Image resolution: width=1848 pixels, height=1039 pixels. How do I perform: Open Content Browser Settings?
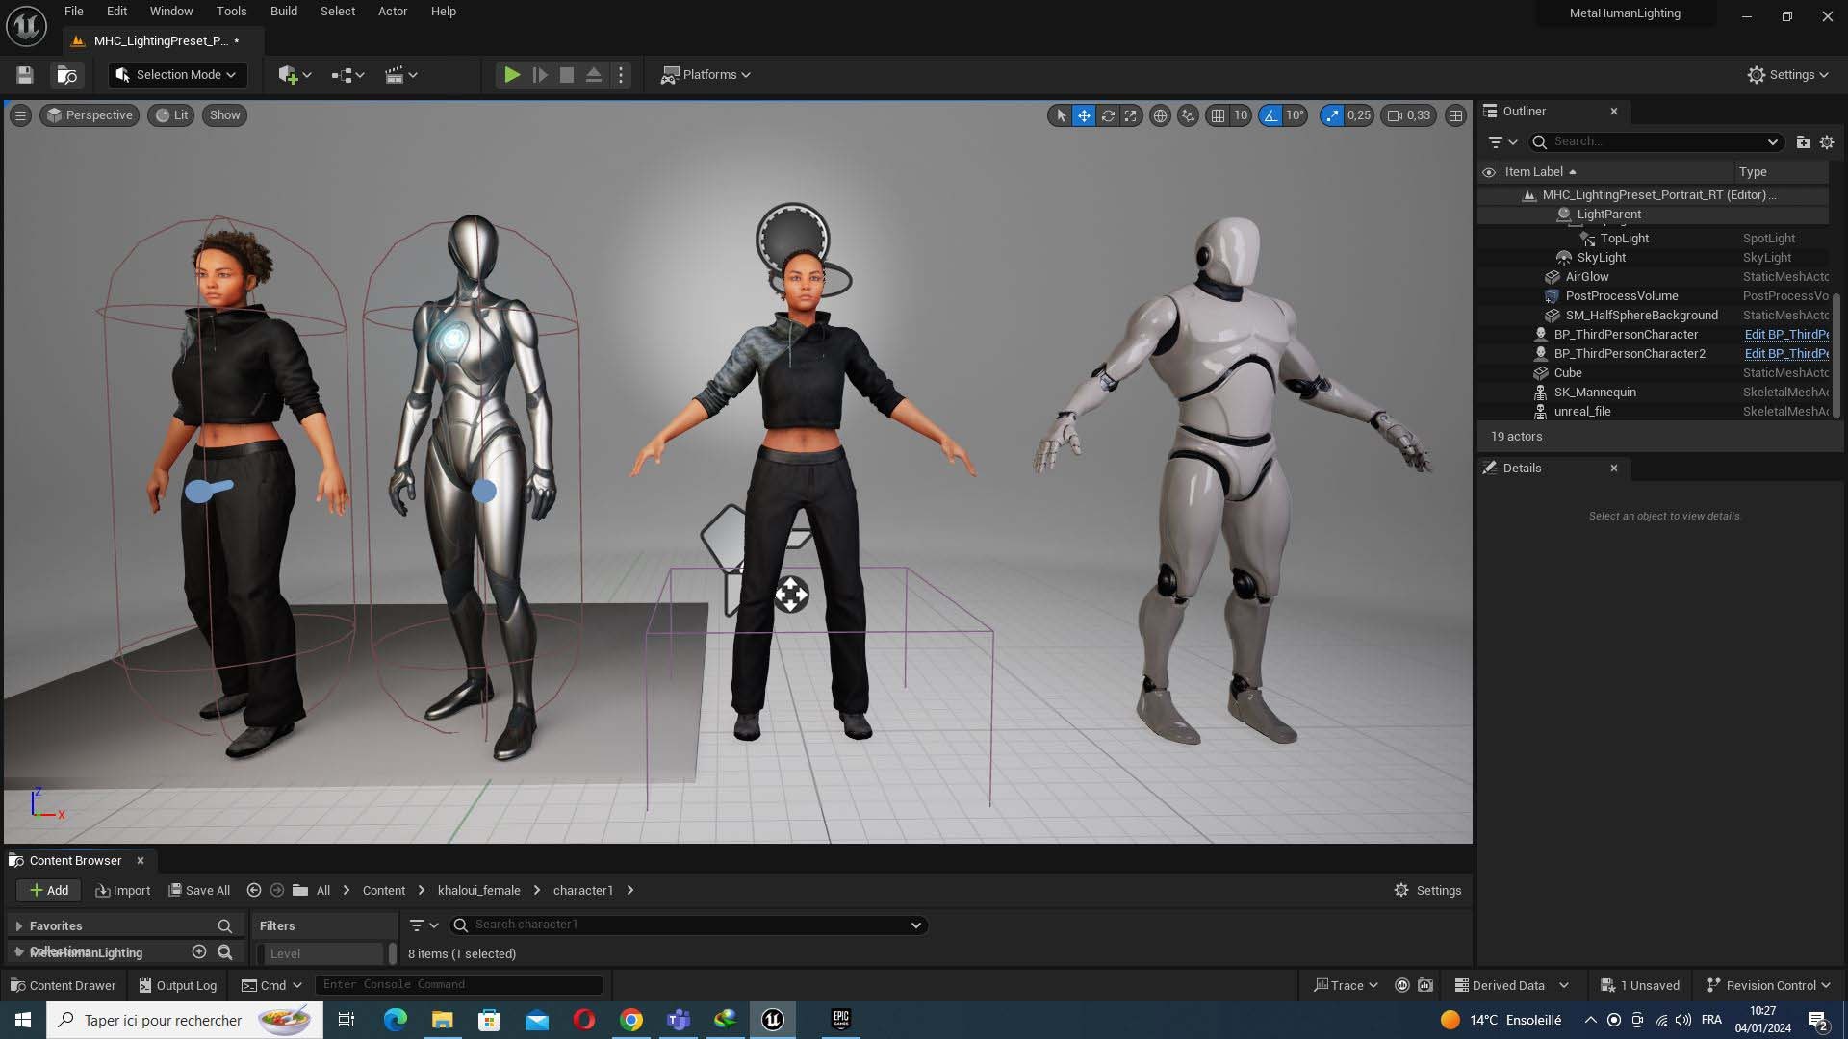point(1427,891)
